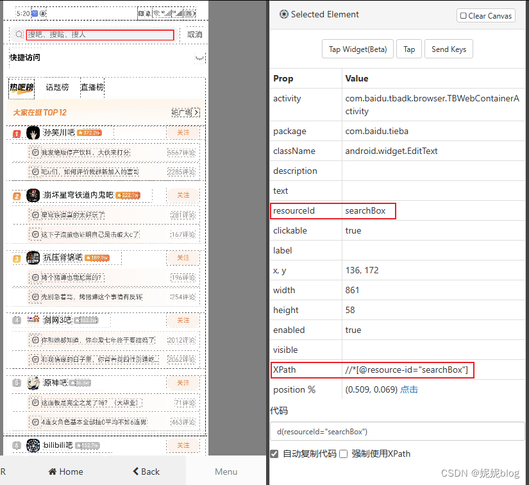The height and width of the screenshot is (485, 529).
Task: Open post 吧u们，如何评价我群新加入的雷哥
Action: (90, 172)
